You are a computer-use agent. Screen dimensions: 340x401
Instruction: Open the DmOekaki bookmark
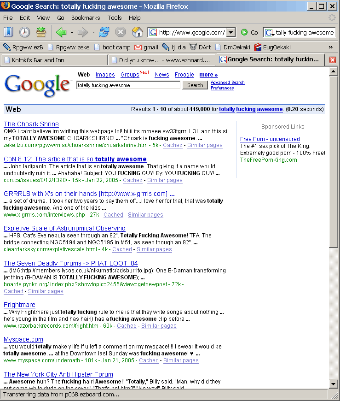[233, 47]
